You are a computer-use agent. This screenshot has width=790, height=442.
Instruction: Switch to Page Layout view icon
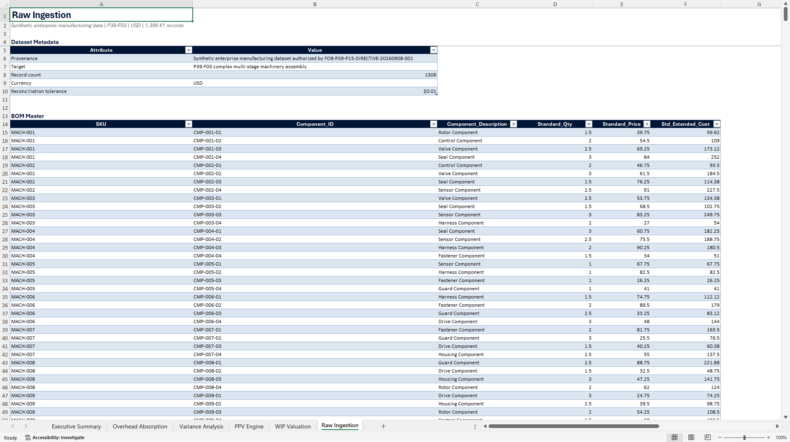tap(691, 437)
